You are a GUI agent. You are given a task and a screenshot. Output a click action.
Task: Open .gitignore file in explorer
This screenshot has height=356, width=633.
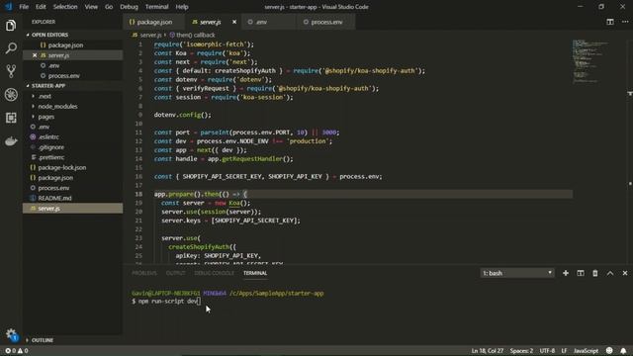[x=50, y=147]
